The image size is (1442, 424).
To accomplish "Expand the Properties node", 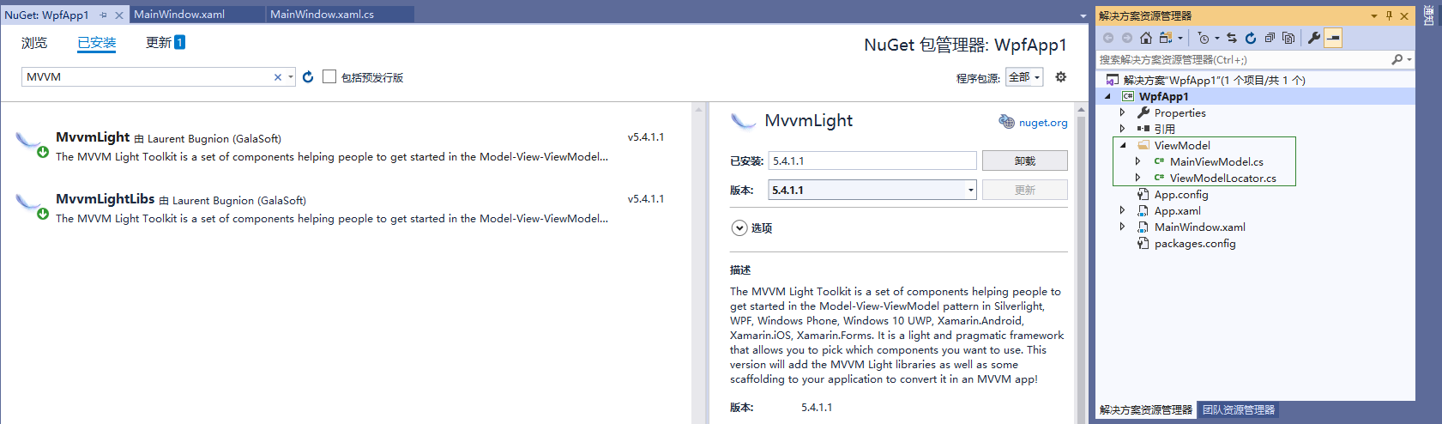I will [1122, 112].
